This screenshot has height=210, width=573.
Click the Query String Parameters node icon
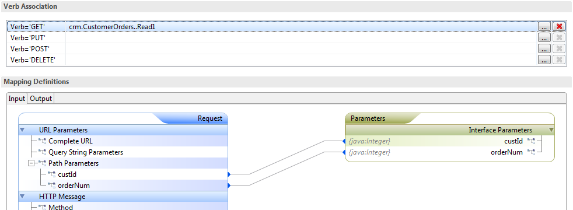pyautogui.click(x=42, y=152)
